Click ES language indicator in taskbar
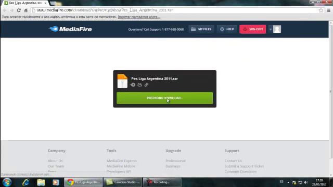This screenshot has width=333, height=187. (281, 182)
